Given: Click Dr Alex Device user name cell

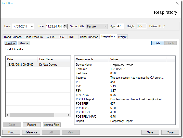Looking at the screenshot, I should [x=48, y=65].
